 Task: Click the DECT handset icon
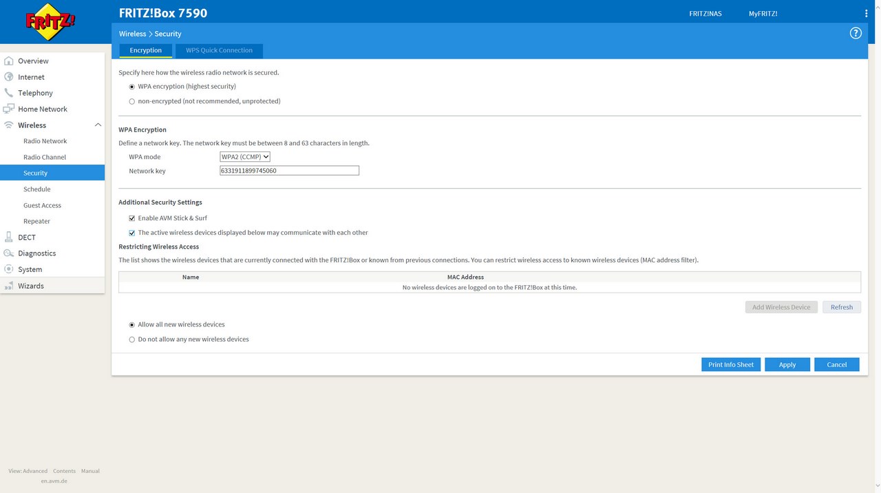click(x=9, y=237)
